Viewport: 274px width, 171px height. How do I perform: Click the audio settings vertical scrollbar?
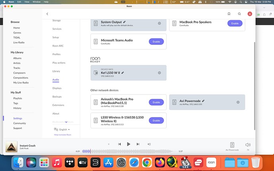(x=255, y=86)
